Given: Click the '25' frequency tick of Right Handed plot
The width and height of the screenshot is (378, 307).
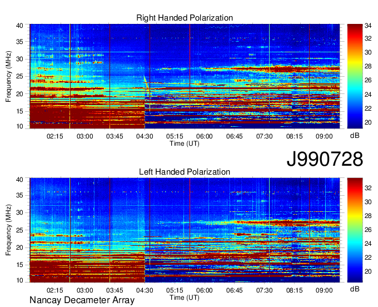Looking at the screenshot, I should click(19, 76).
